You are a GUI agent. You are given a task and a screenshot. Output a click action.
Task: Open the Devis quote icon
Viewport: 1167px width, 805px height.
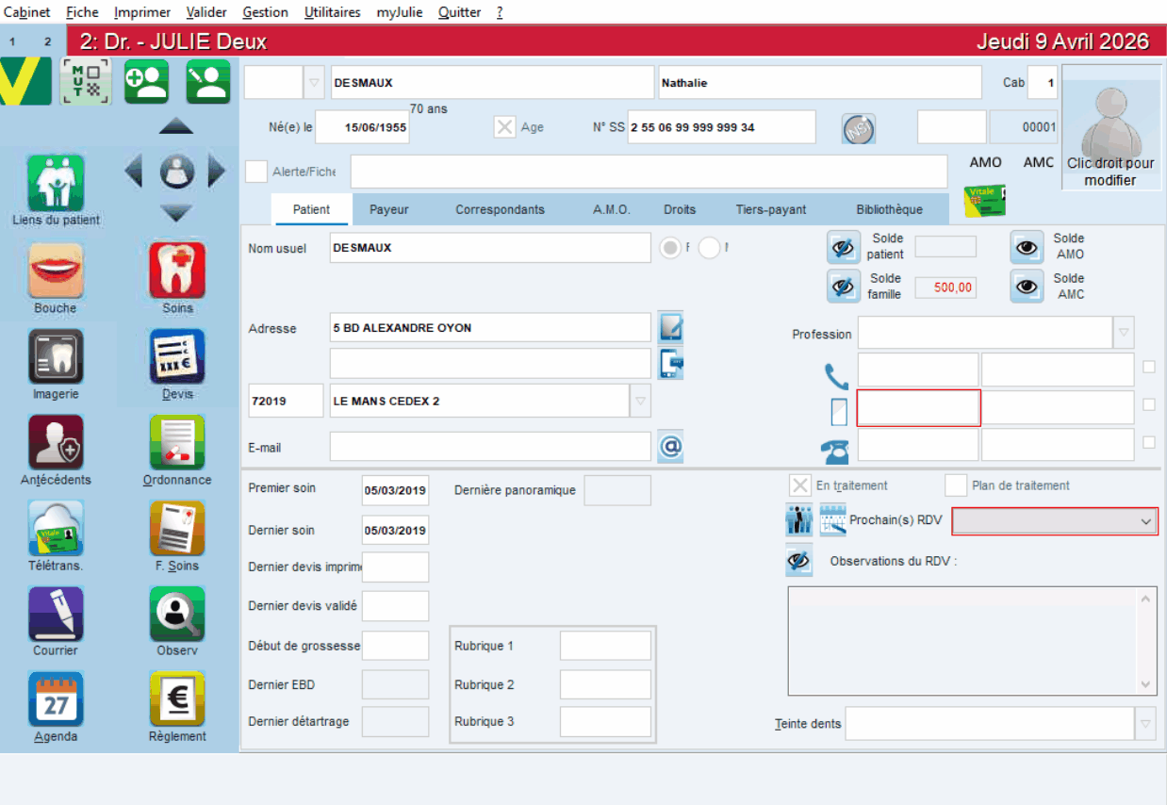177,357
